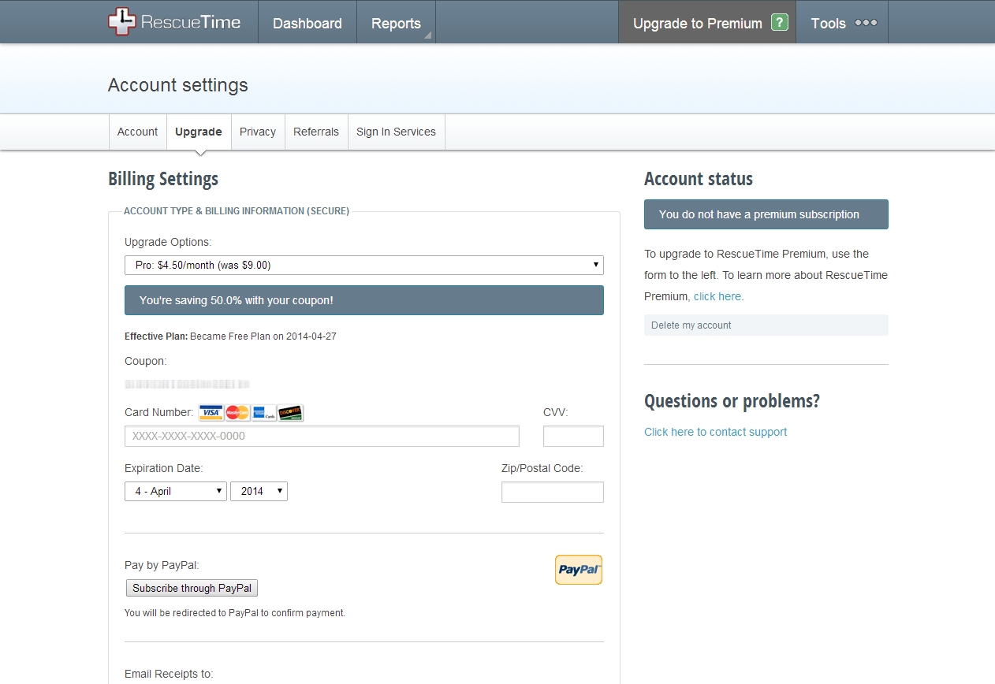Open the expiration month dropdown
Screen dimensions: 995x684
[176, 491]
